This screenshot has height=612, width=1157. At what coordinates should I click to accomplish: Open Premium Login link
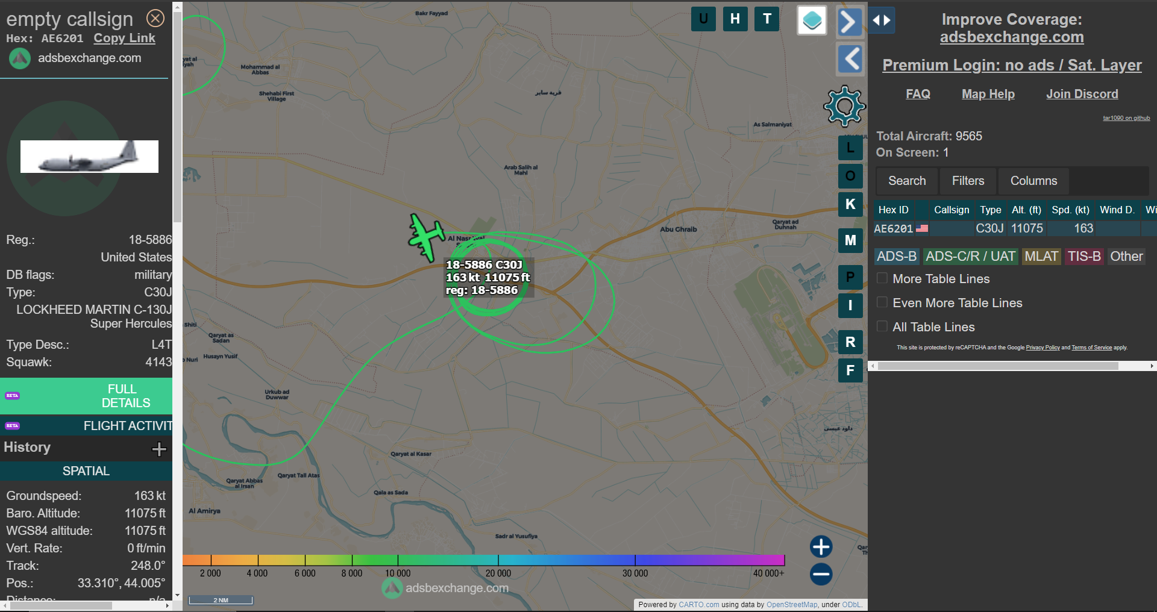pos(1012,65)
